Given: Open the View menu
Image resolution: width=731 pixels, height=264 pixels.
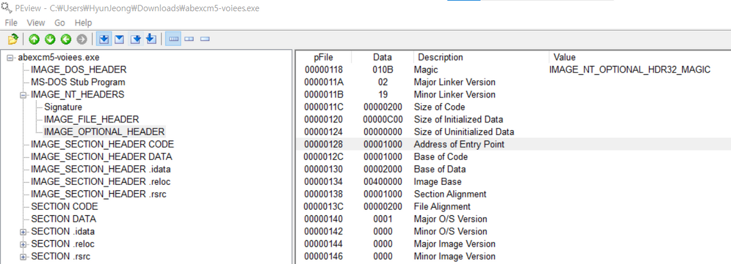Looking at the screenshot, I should [x=36, y=23].
